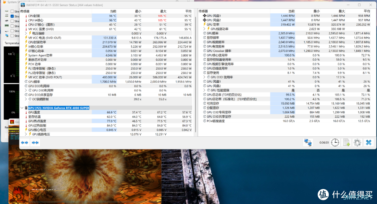Viewport: 377px width, 204px height.
Task: Click the flame icon of System Stability Test
Action: click(x=4, y=2)
